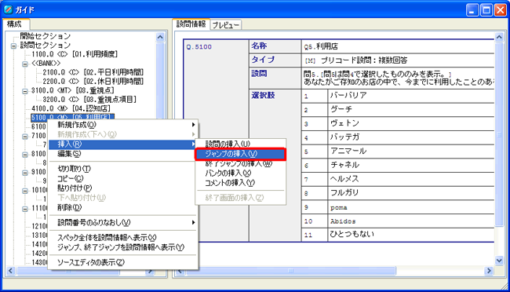Select 4100.0 <M> [04.認知店] item
The height and width of the screenshot is (292, 510).
pos(71,108)
